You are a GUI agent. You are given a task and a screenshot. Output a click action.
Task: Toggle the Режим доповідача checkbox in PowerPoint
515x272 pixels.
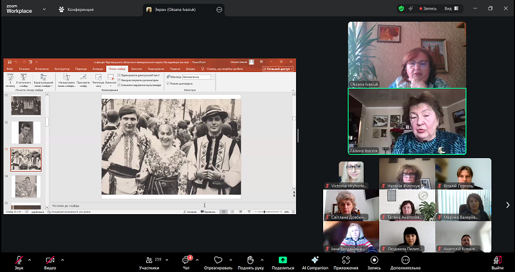[x=168, y=83]
